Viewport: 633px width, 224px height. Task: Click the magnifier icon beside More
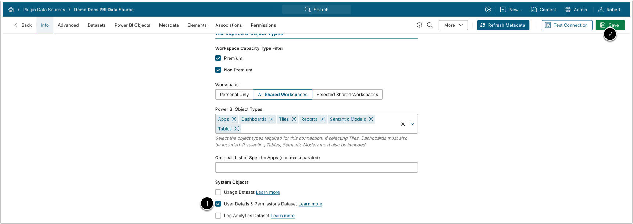pyautogui.click(x=430, y=25)
